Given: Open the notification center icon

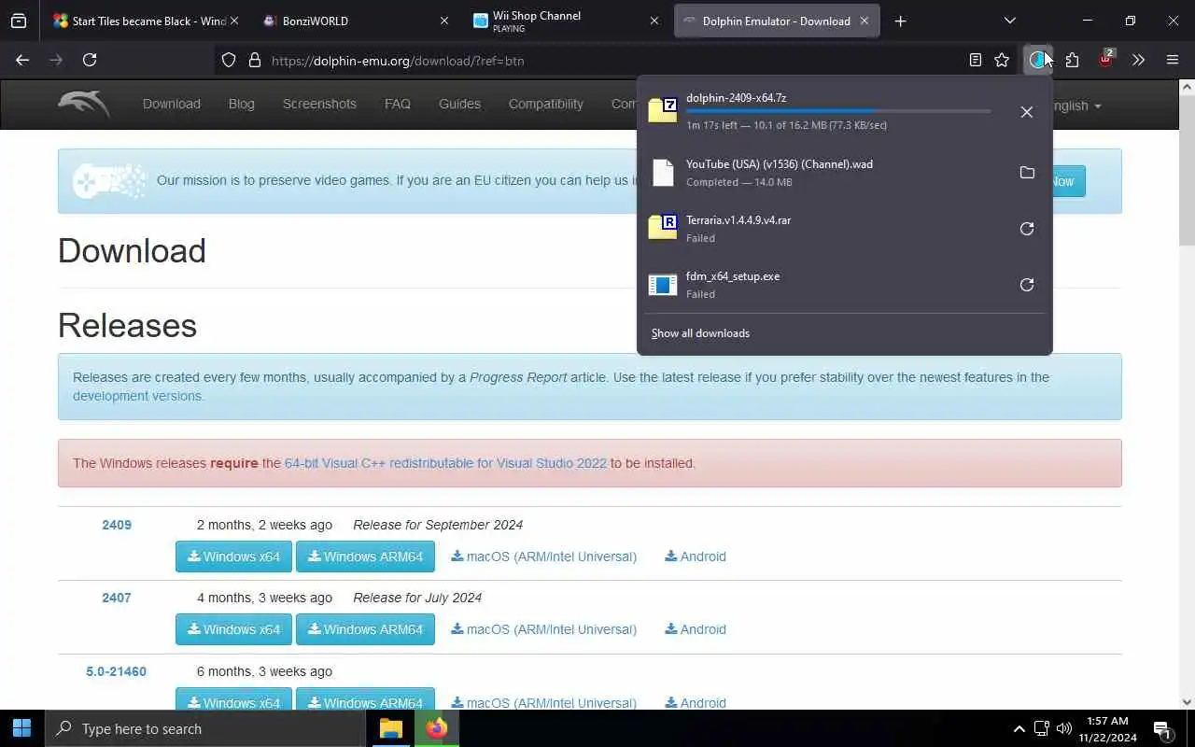Looking at the screenshot, I should pos(1161,728).
